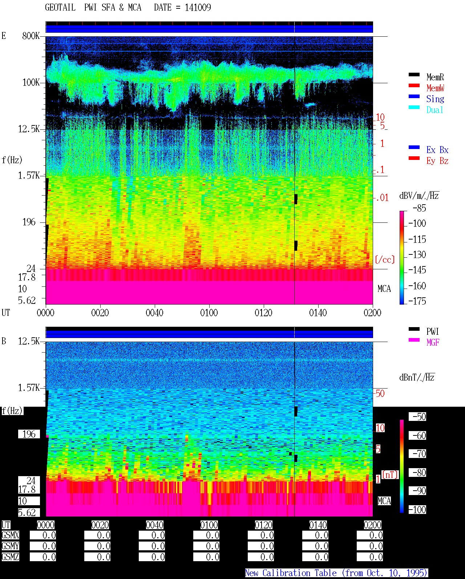Screen dimensions: 465x579
Task: Click the '-115' color scale value
Action: tap(417, 240)
